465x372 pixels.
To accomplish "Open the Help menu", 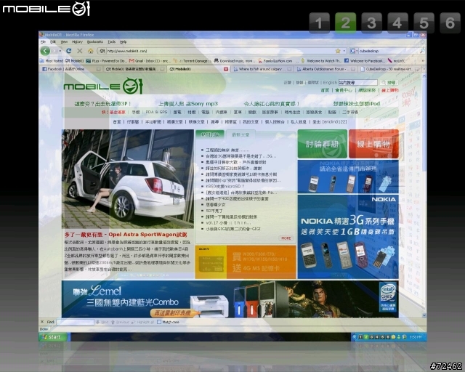I will (x=123, y=42).
